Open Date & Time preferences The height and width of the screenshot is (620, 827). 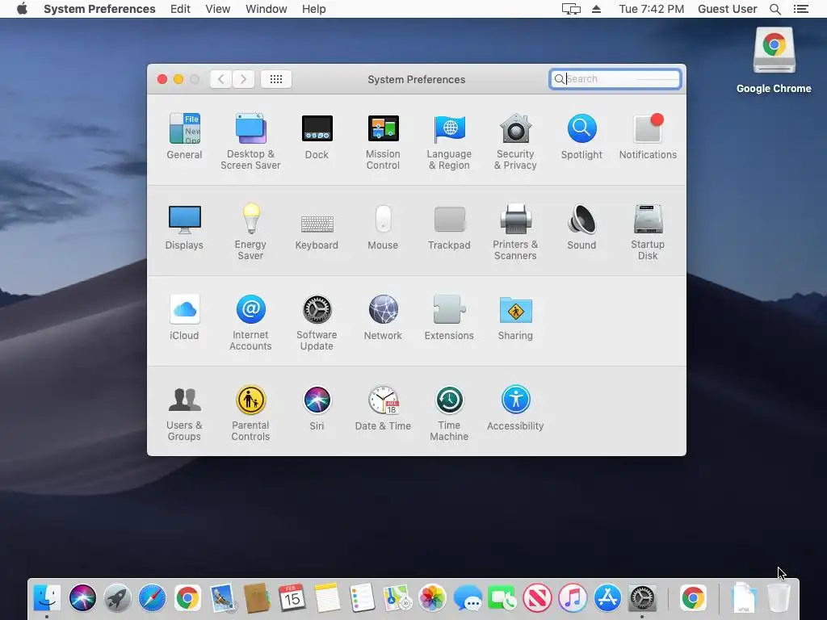coord(383,408)
